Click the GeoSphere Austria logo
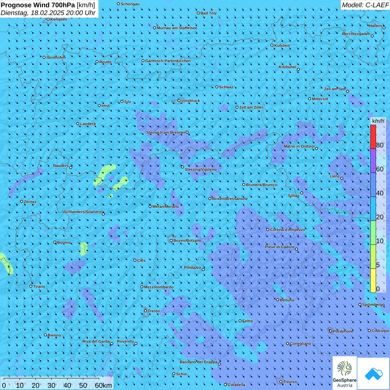 coord(345,373)
